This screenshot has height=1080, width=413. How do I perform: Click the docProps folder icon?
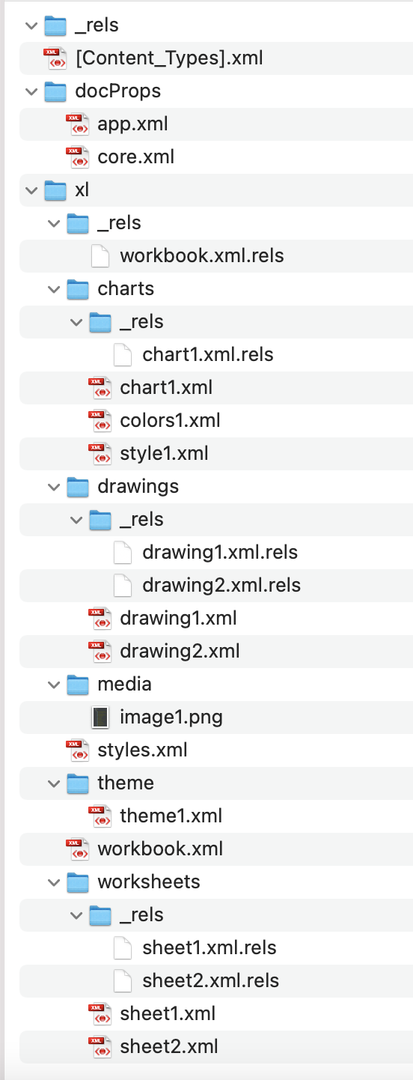pyautogui.click(x=55, y=91)
